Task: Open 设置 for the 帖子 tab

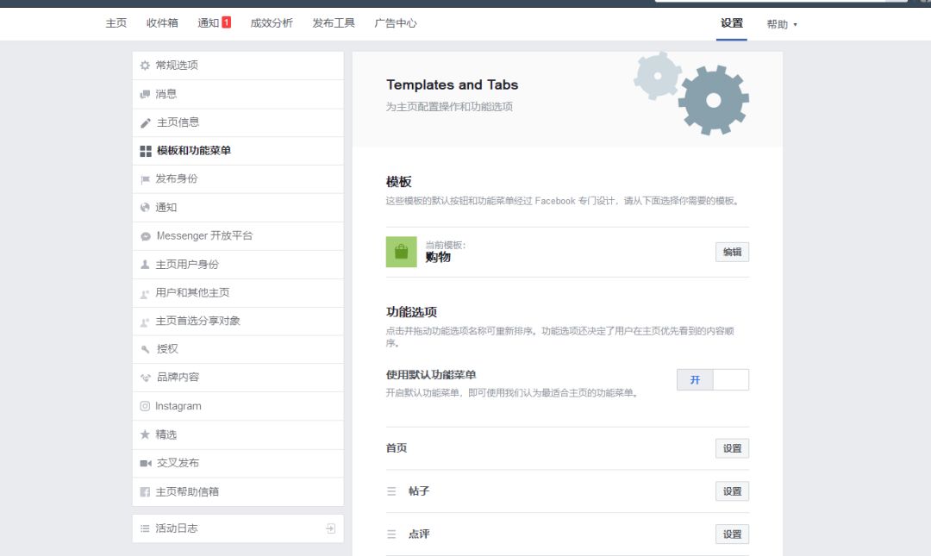Action: [x=732, y=490]
